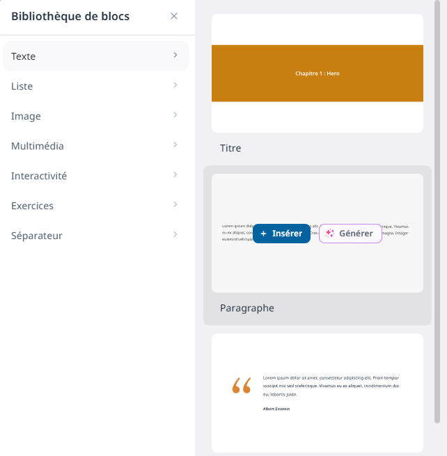Expand the chevron next to Multimédia
This screenshot has height=456, width=447.
175,145
